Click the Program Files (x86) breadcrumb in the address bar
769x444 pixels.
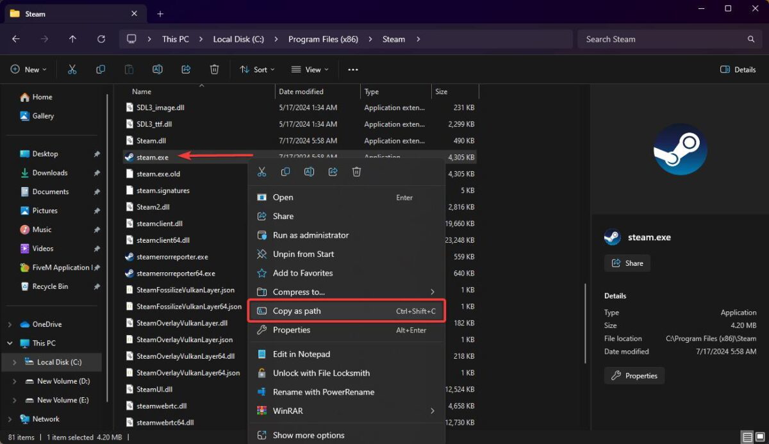pyautogui.click(x=323, y=39)
